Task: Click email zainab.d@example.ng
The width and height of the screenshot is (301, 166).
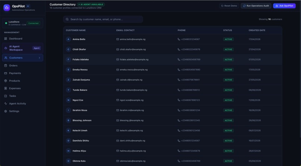Action: 131,80
